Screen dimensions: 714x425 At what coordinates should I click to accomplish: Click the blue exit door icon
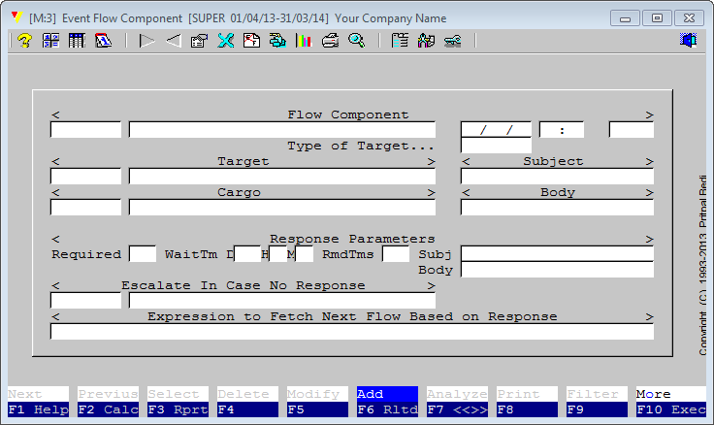click(688, 41)
